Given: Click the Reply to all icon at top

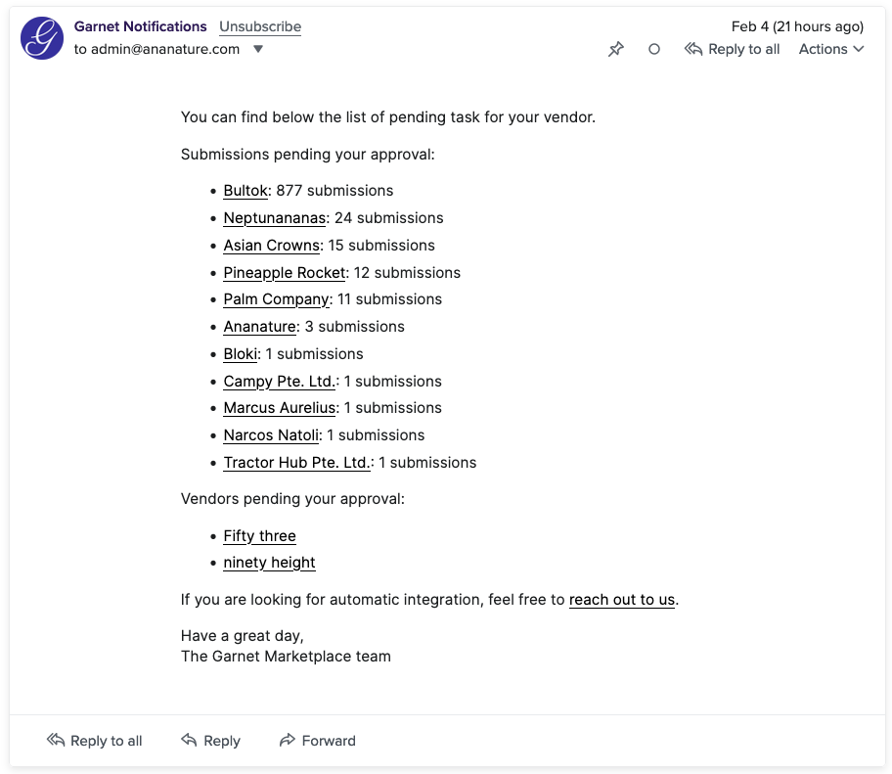Looking at the screenshot, I should tap(694, 49).
